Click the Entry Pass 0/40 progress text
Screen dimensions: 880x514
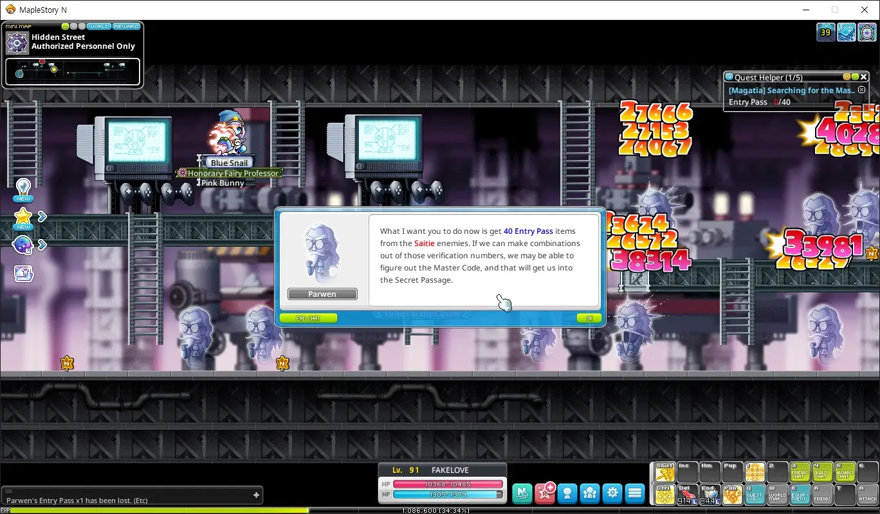tap(759, 102)
